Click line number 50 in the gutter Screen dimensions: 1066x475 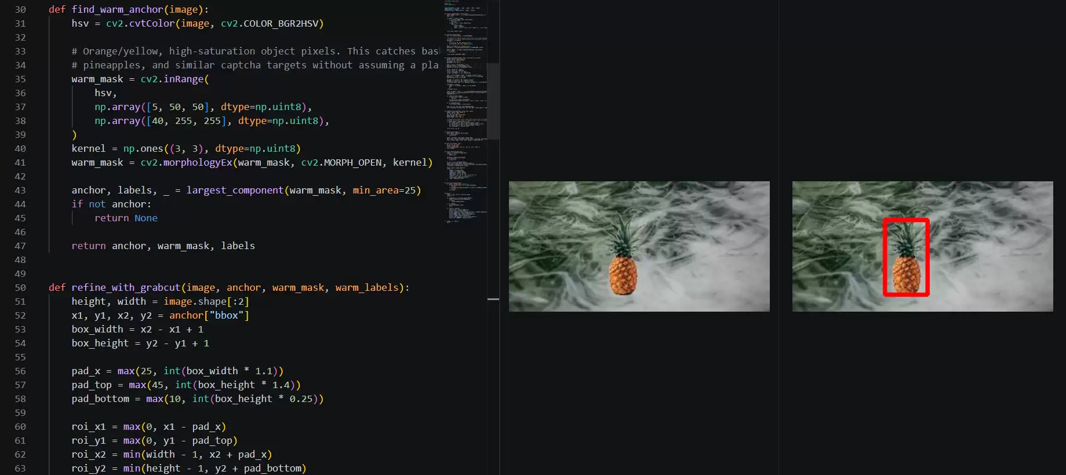coord(20,287)
